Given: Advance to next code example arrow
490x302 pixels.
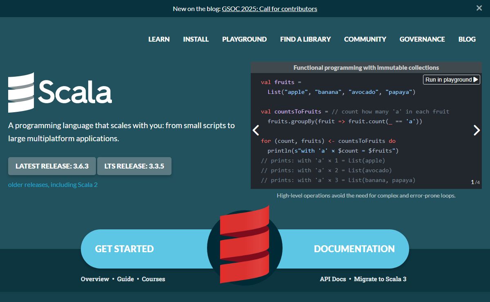Looking at the screenshot, I should pos(477,131).
